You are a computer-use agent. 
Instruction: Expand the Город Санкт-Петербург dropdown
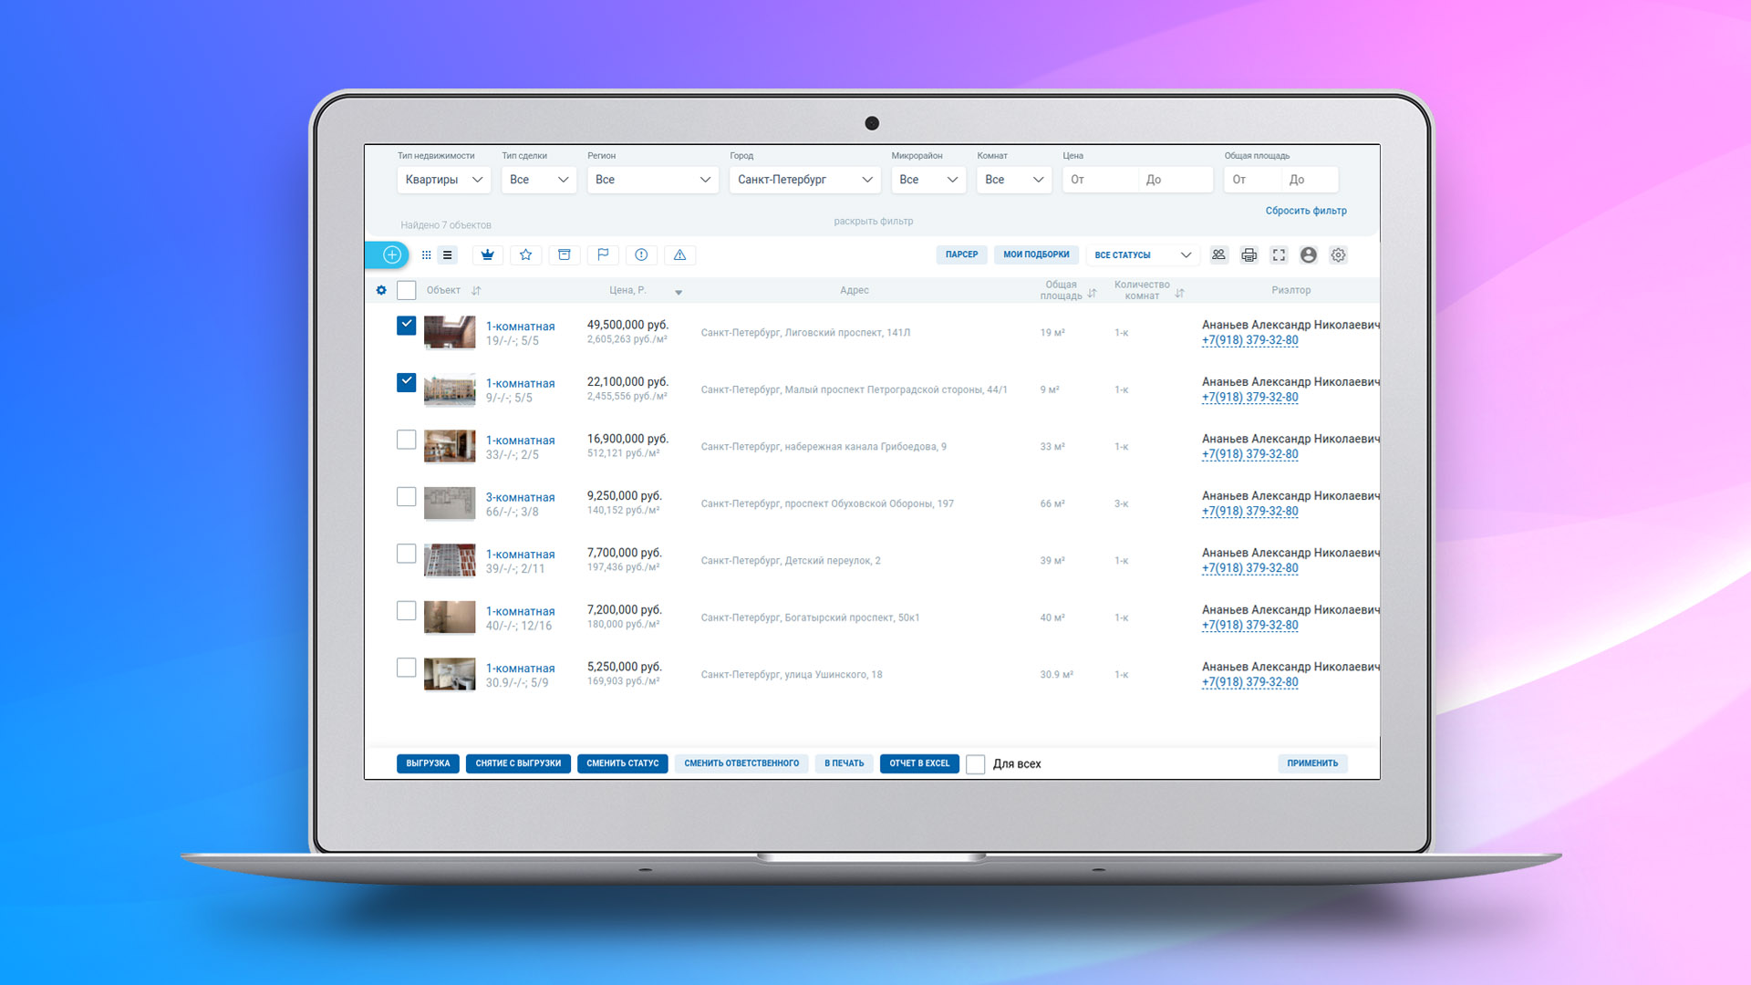click(803, 180)
